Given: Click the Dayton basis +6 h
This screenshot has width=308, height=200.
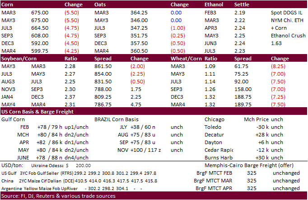Looking at the screenshot, I should click(263, 142).
